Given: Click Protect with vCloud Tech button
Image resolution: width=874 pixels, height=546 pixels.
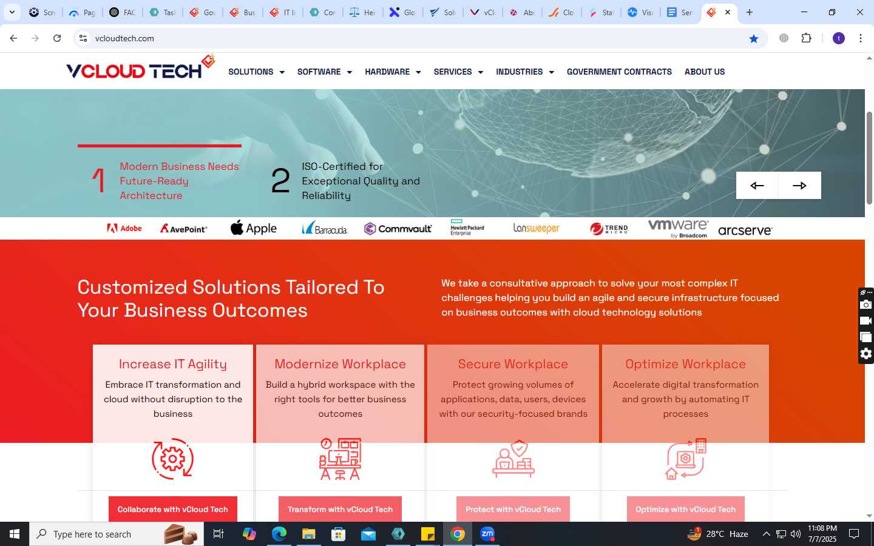Looking at the screenshot, I should pyautogui.click(x=513, y=509).
